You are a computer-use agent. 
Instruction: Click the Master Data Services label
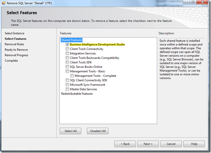pyautogui.click(x=84, y=89)
